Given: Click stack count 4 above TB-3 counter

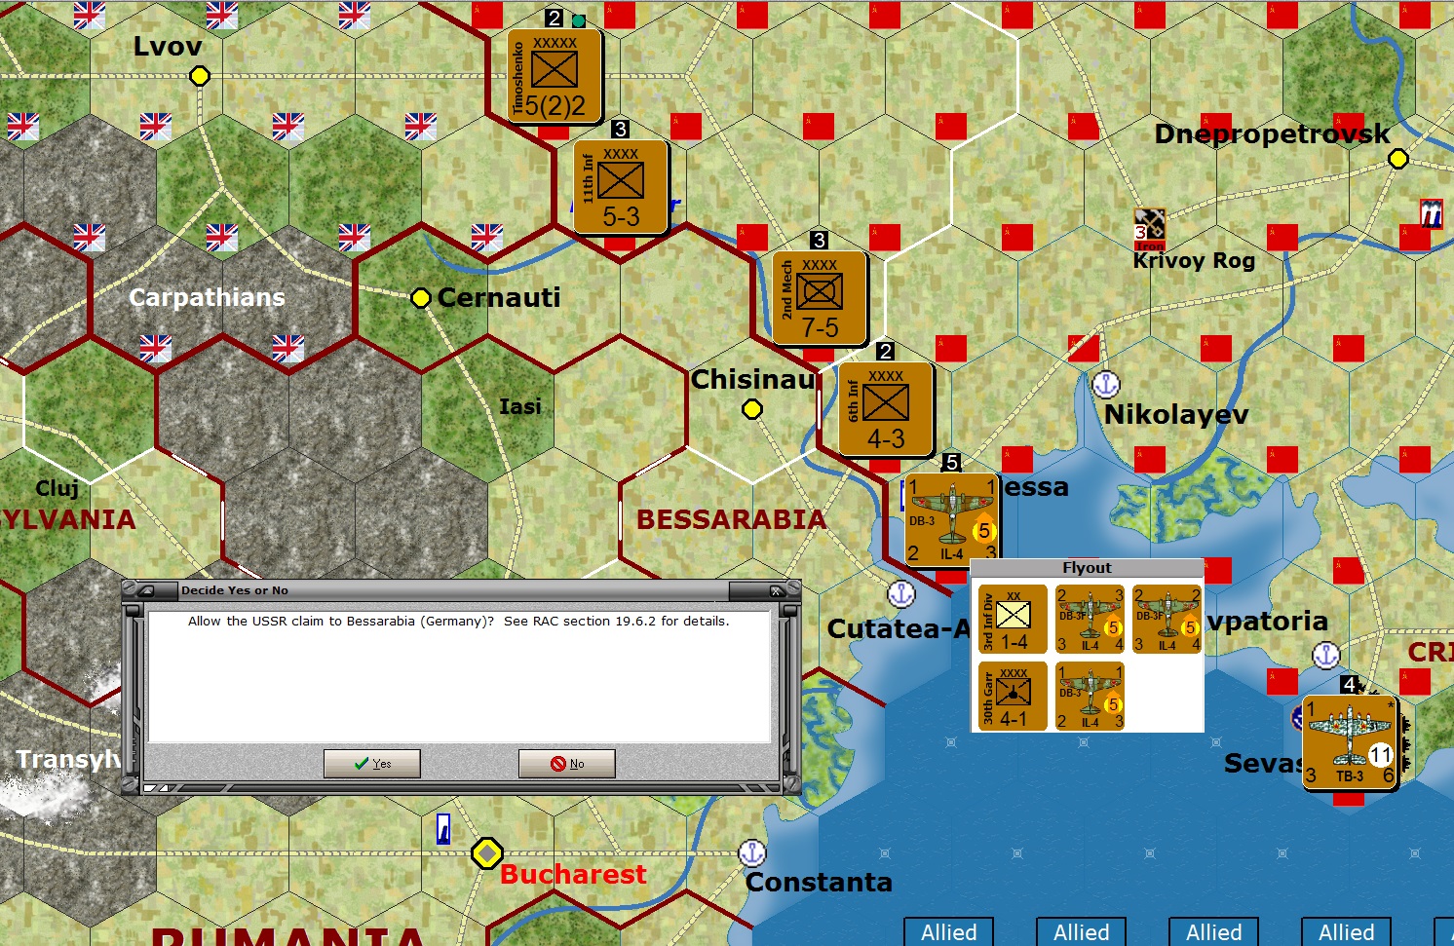Looking at the screenshot, I should pos(1350,684).
